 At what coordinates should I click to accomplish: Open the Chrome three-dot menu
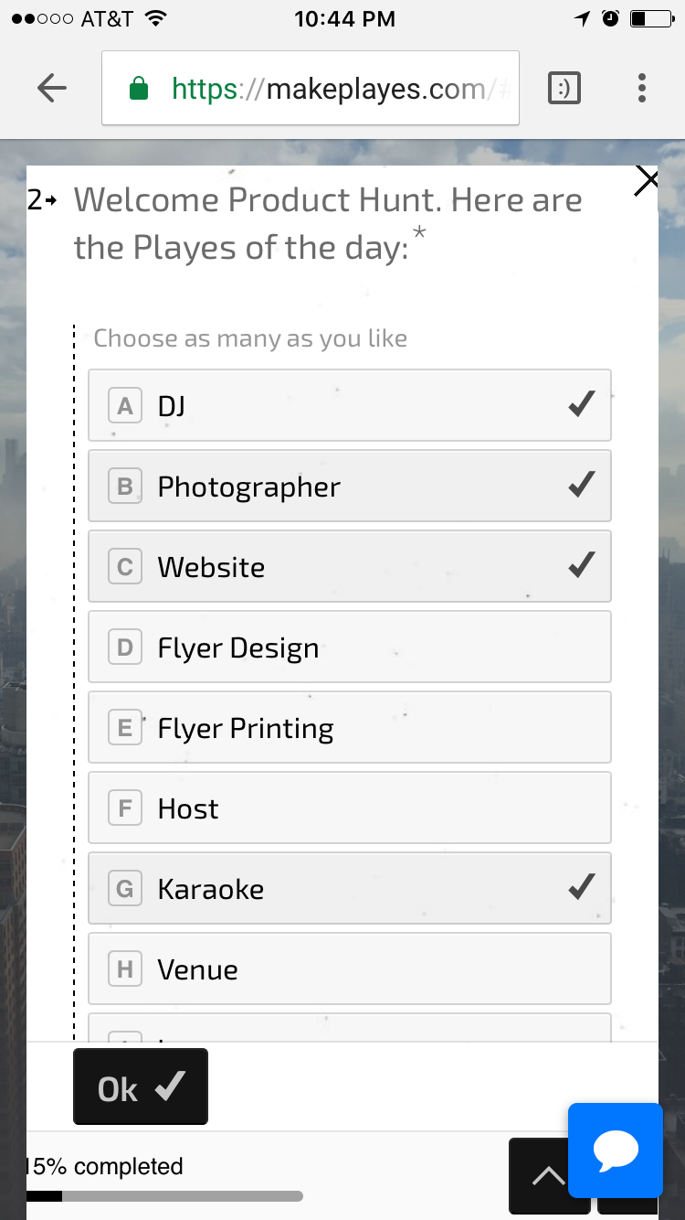pyautogui.click(x=642, y=88)
